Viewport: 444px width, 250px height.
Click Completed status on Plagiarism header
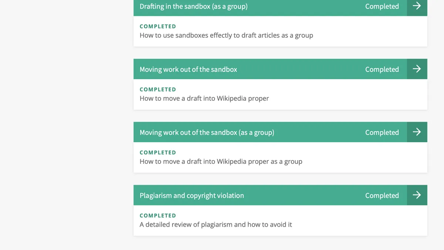coord(382,195)
